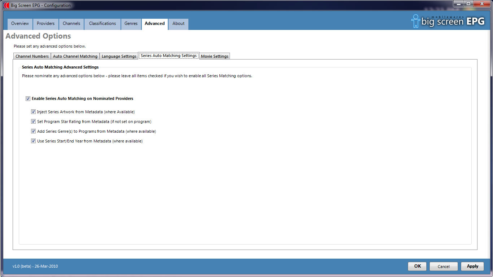Open the Channels tab
This screenshot has height=277, width=493.
pyautogui.click(x=71, y=24)
